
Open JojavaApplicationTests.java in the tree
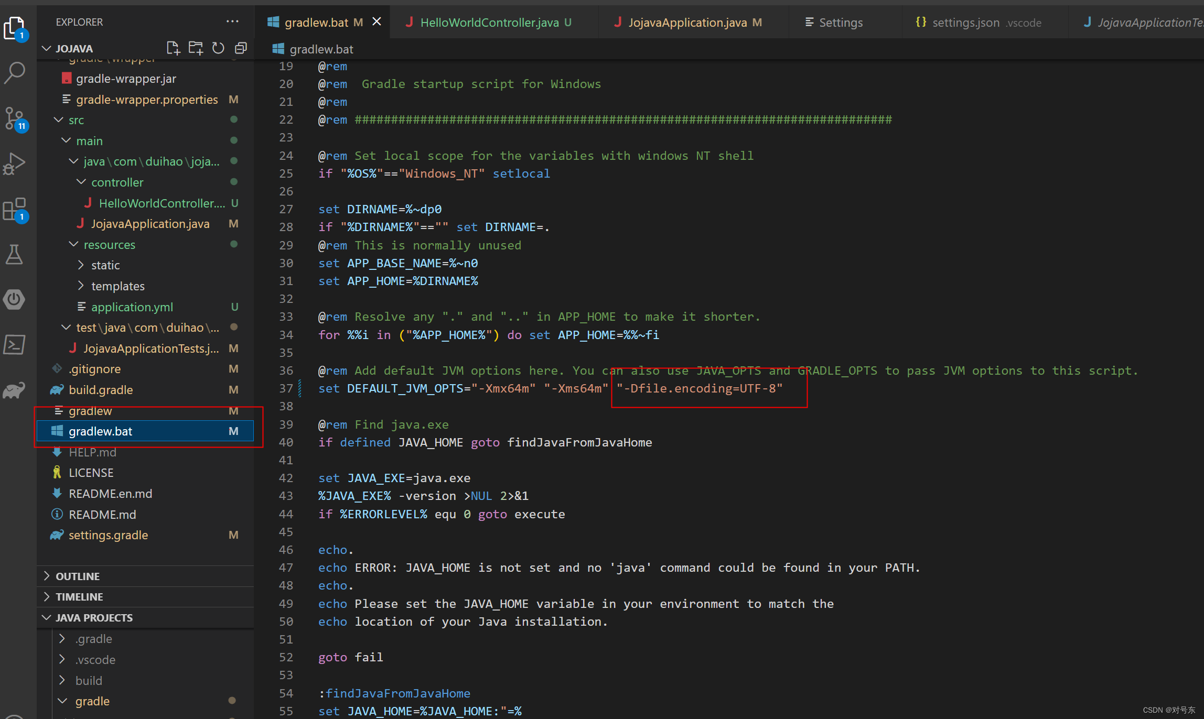(145, 348)
